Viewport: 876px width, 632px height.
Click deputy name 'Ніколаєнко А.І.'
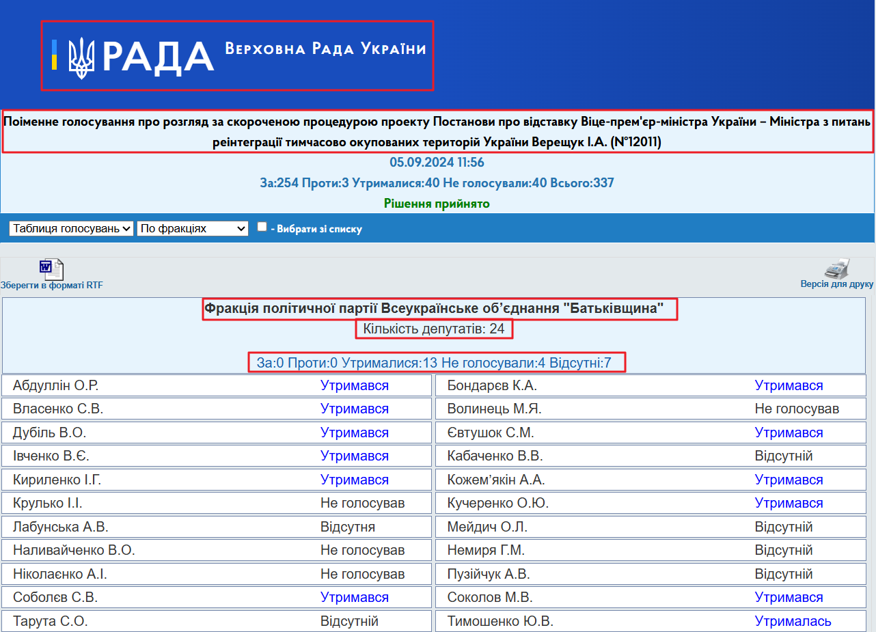point(60,575)
